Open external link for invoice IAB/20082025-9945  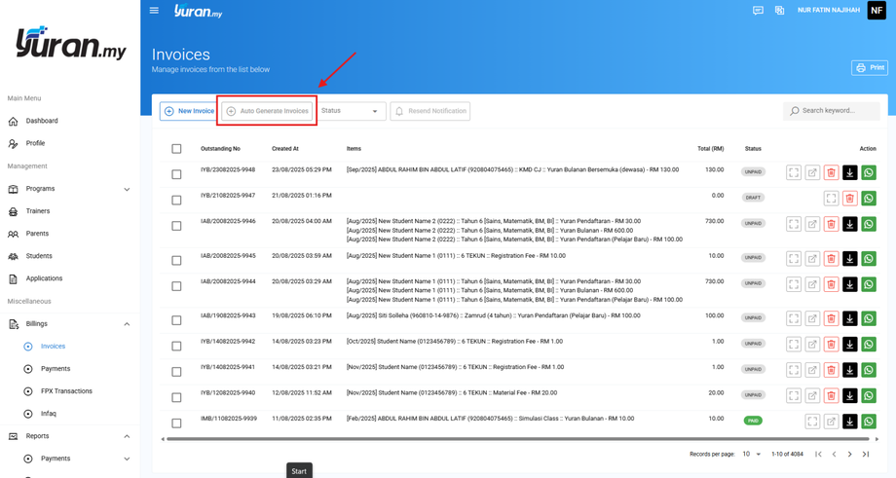tap(812, 258)
